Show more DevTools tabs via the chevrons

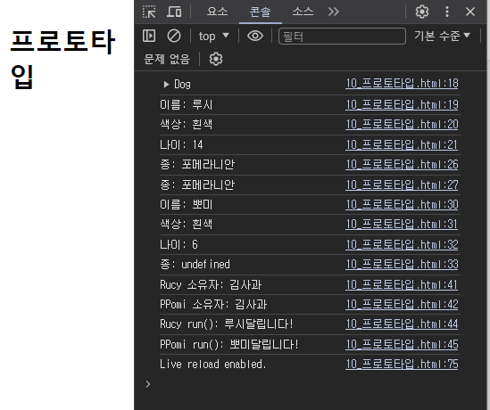334,12
